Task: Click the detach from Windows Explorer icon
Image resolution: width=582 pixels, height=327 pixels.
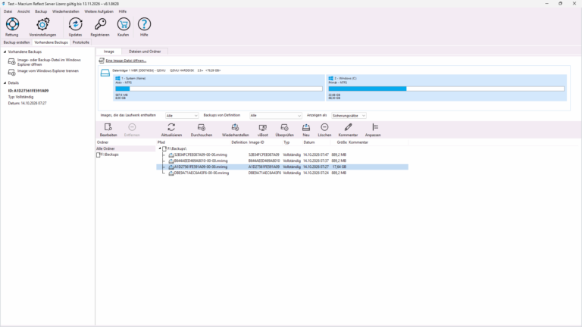Action: click(12, 72)
